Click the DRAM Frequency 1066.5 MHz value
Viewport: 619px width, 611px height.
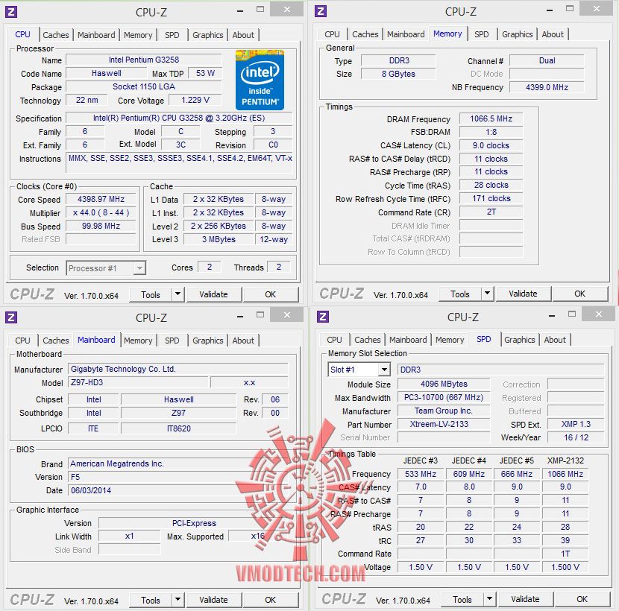pos(491,118)
